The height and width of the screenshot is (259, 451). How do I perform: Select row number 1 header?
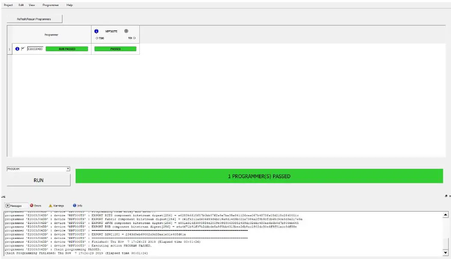pyautogui.click(x=9, y=49)
